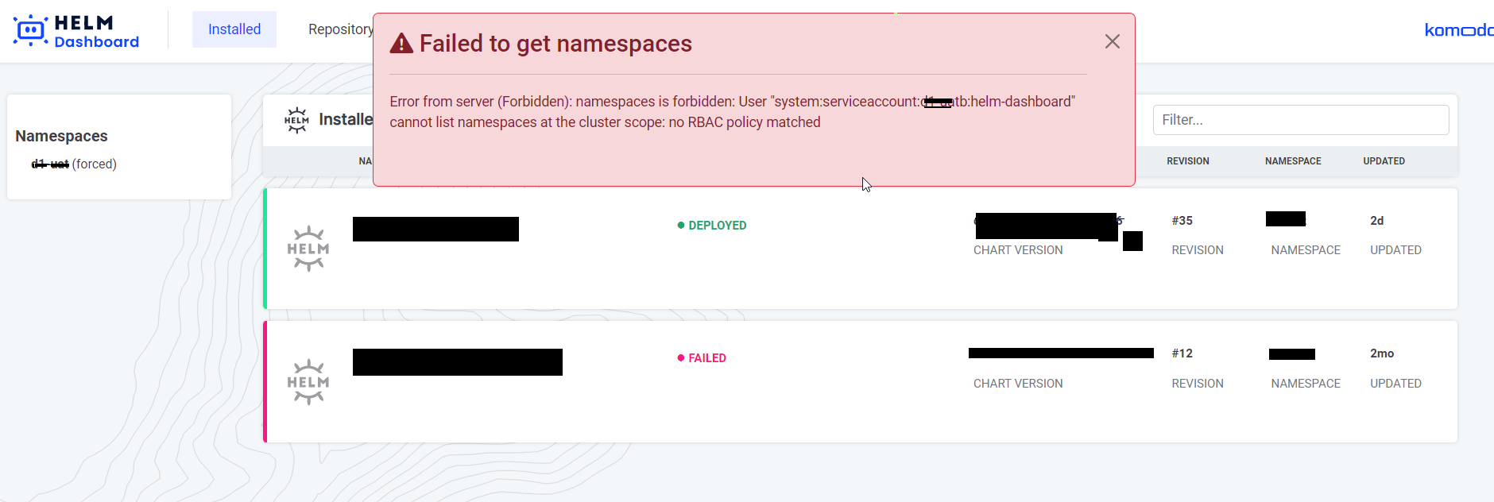Switch to the Installed tab
Screen dimensions: 1494x502
click(x=234, y=29)
